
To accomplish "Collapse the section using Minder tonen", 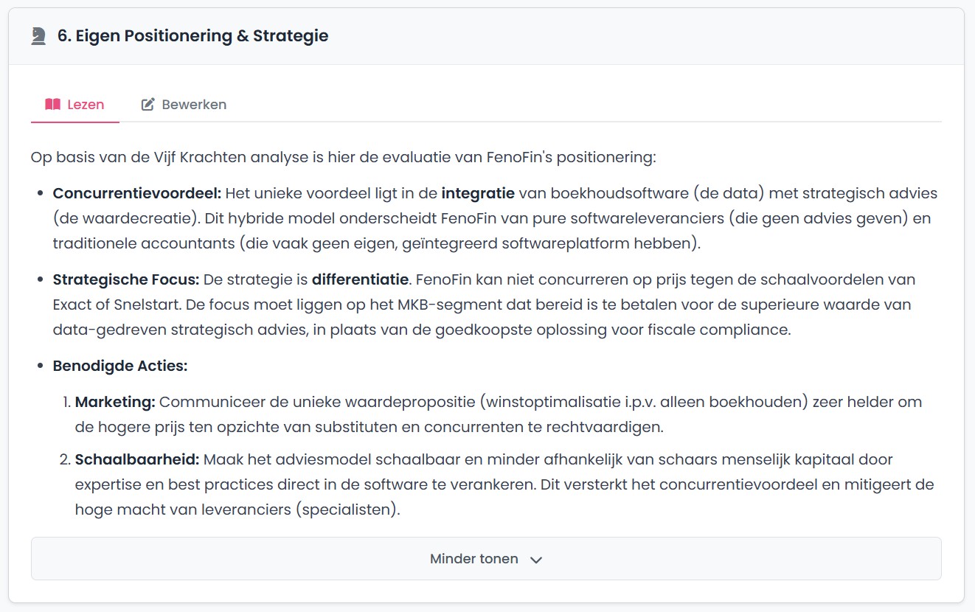I will point(486,558).
